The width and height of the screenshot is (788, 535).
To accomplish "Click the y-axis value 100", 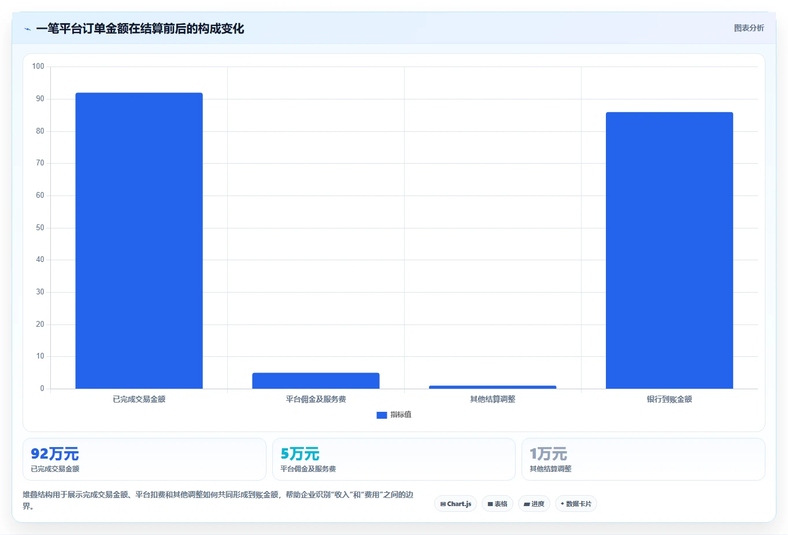I will click(38, 67).
